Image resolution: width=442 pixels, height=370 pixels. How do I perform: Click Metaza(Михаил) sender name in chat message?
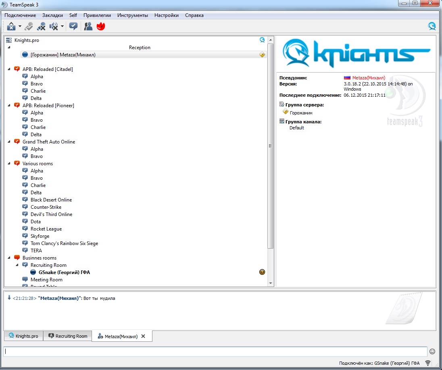click(59, 298)
